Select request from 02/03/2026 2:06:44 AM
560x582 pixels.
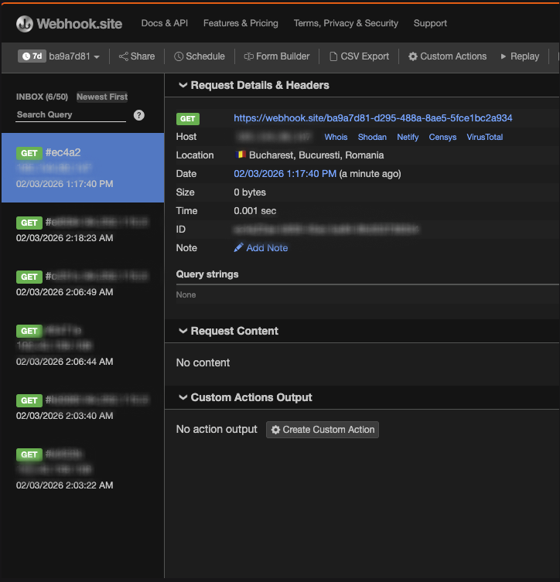pyautogui.click(x=83, y=345)
